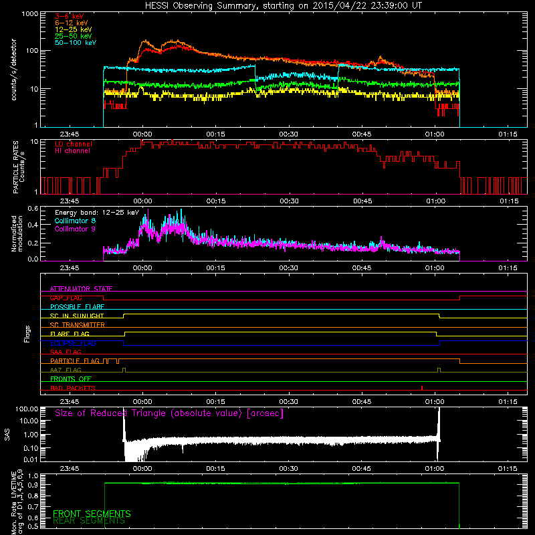Click the 0.9 tick on livetime axis

[33, 485]
